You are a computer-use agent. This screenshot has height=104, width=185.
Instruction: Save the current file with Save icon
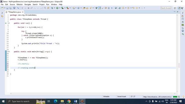7,8
